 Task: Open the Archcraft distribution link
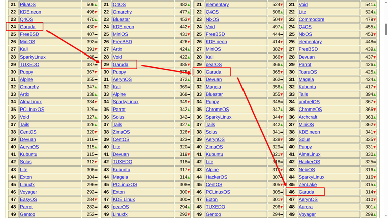click(308, 117)
